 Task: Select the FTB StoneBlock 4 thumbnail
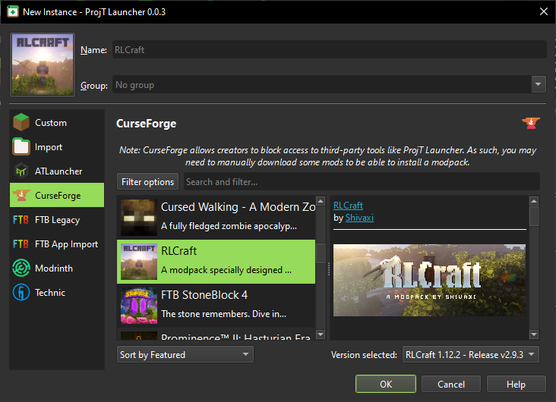(139, 306)
